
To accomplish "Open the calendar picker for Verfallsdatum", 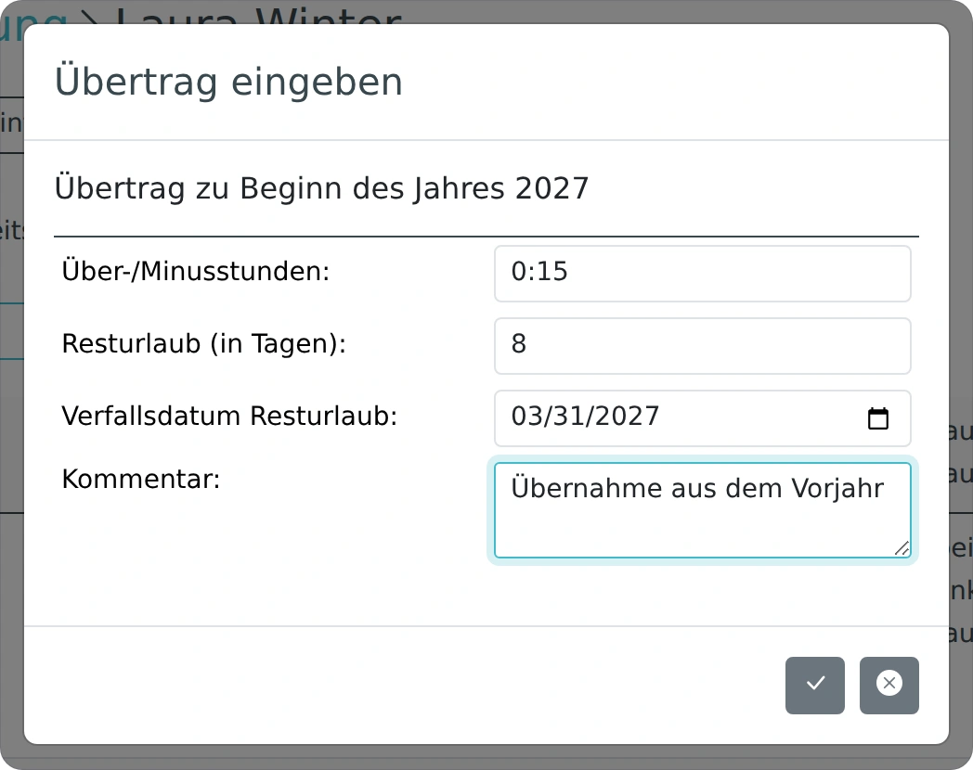I will 877,418.
